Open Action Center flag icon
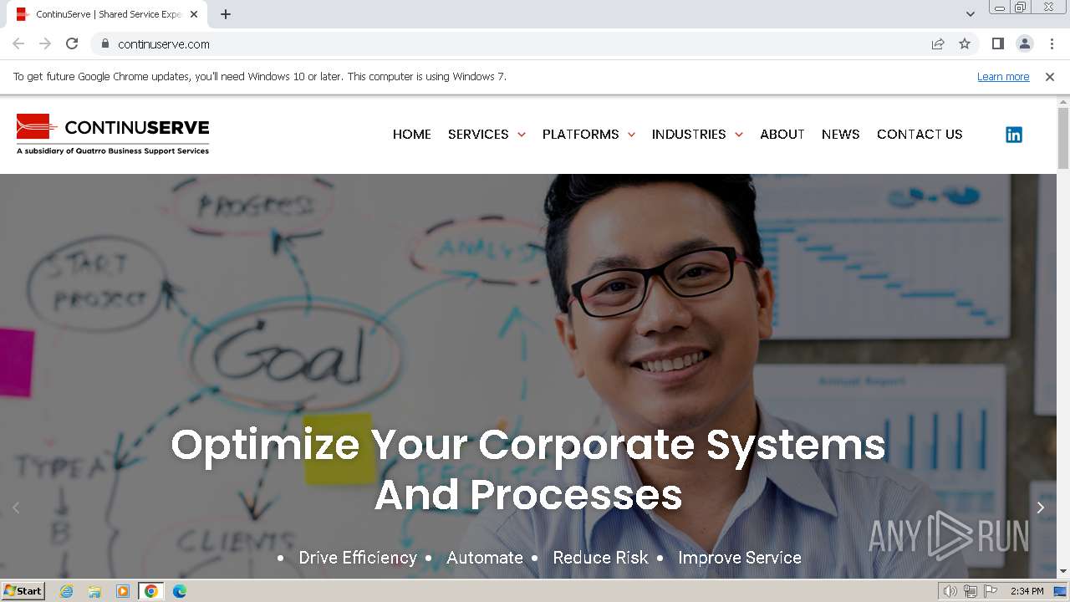 [991, 591]
